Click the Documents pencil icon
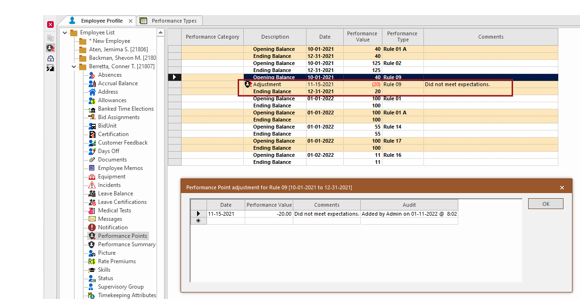This screenshot has height=299, width=580. (92, 159)
